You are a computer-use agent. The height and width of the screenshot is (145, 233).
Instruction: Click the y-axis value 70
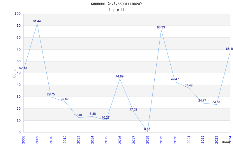(x=18, y=49)
